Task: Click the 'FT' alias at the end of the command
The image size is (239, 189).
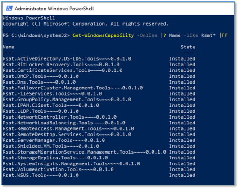Action: point(224,35)
